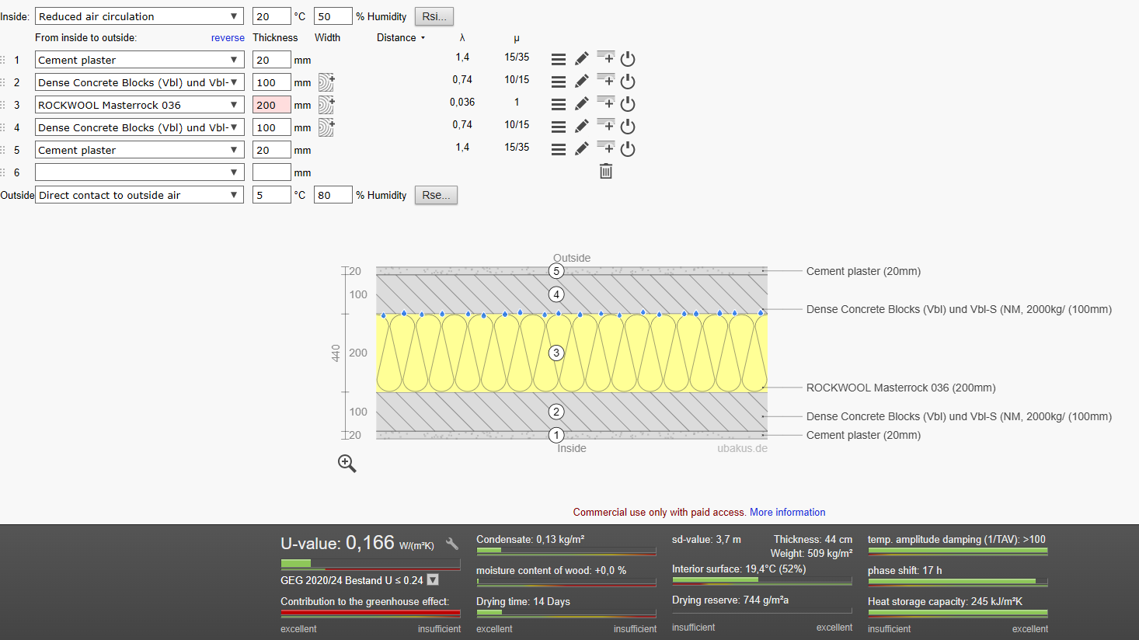Click the reverse link
Image resolution: width=1139 pixels, height=640 pixels.
228,38
